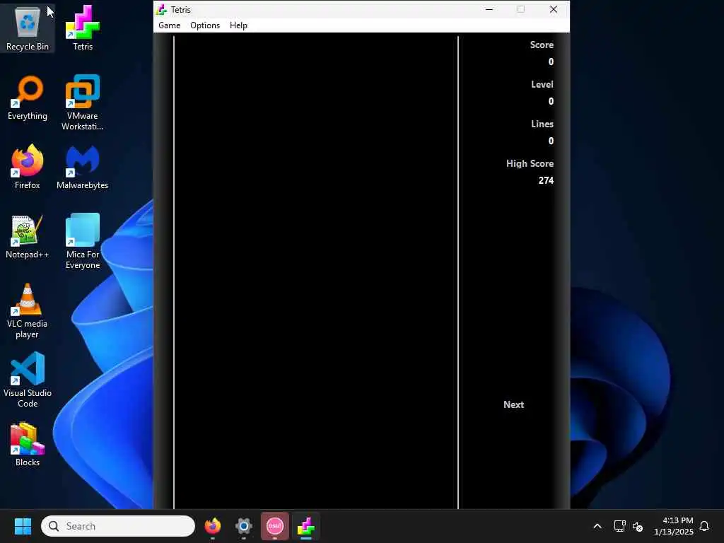Screen dimensions: 724x543
Task: Open the Help menu in Tetris
Action: point(238,25)
